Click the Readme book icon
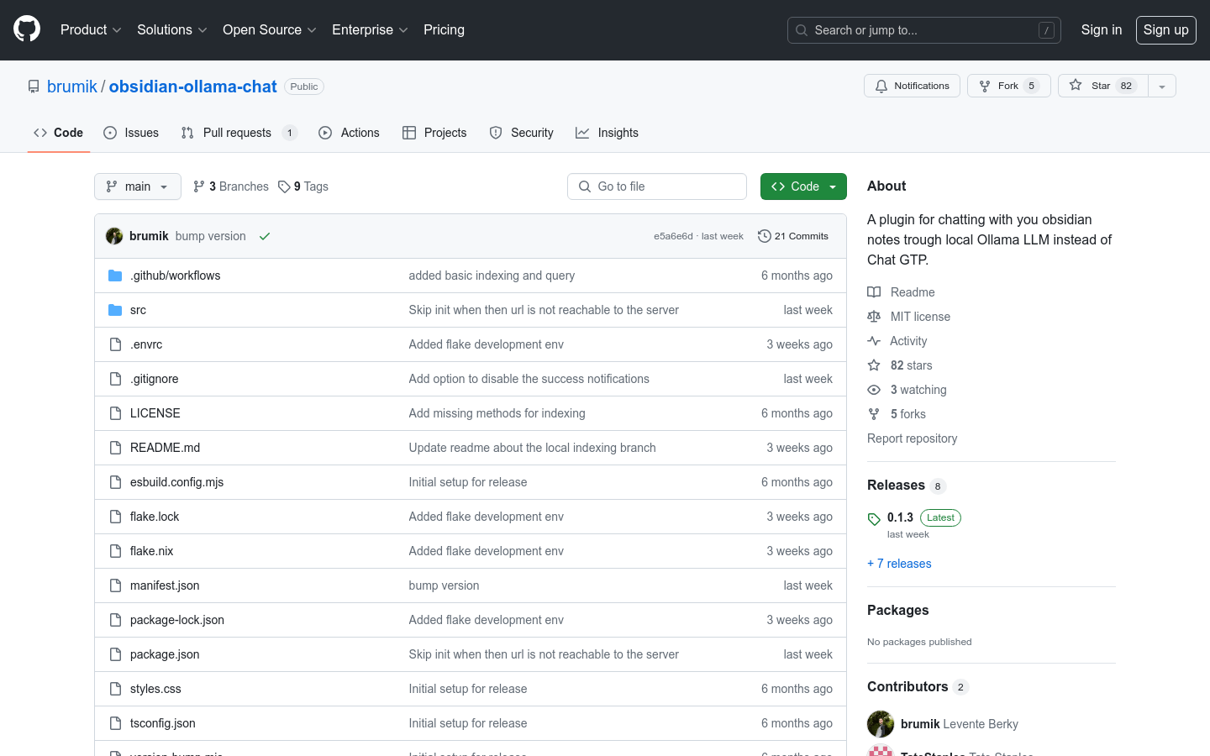Screen dimensions: 1210x756 874,292
